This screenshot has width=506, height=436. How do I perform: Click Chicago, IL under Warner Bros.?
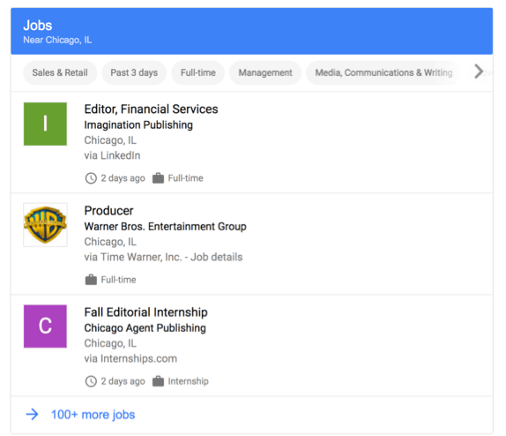pyautogui.click(x=110, y=242)
